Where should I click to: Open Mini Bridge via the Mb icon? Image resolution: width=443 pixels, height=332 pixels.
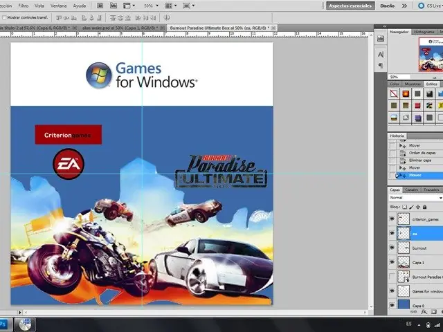click(x=114, y=6)
